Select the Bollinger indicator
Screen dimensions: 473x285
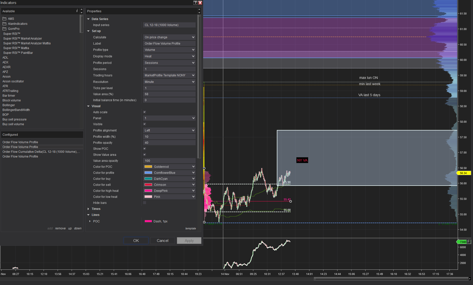pos(9,105)
